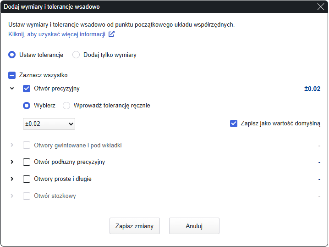Expand the 'Otwór podłużny precyzyjny' section
This screenshot has width=329, height=247.
[x=12, y=162]
